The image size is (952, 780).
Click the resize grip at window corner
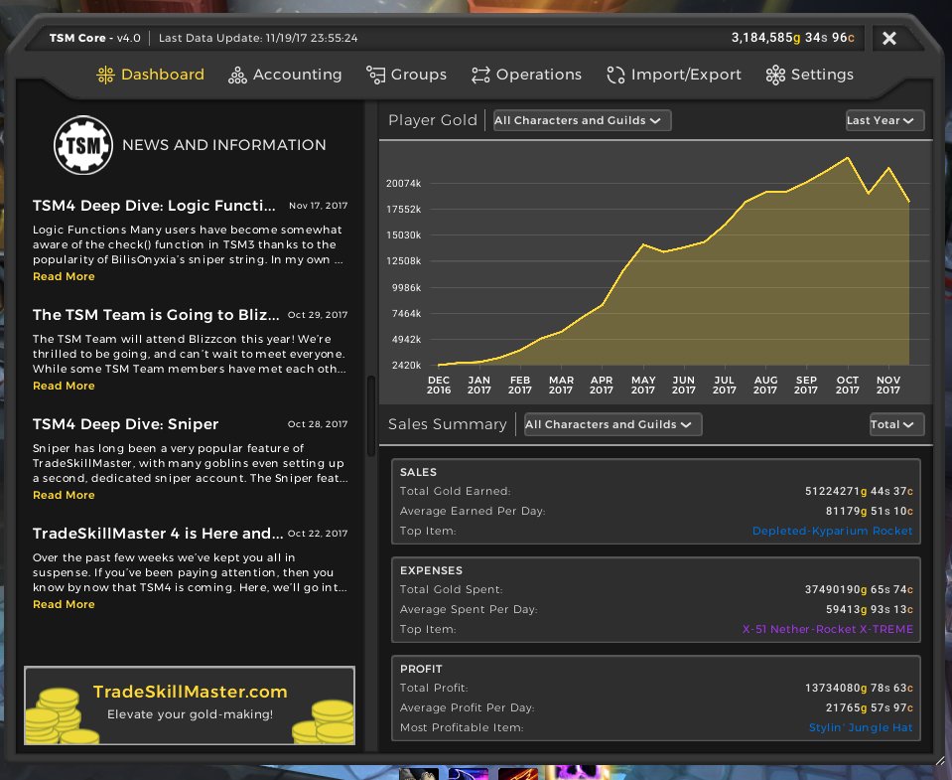pos(940,759)
